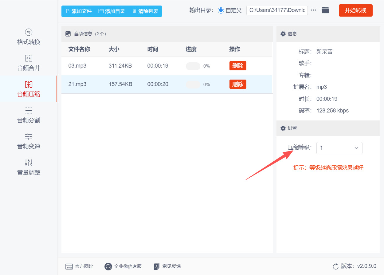Switch to 音频变速 tab
The height and width of the screenshot is (275, 384).
coord(29,141)
